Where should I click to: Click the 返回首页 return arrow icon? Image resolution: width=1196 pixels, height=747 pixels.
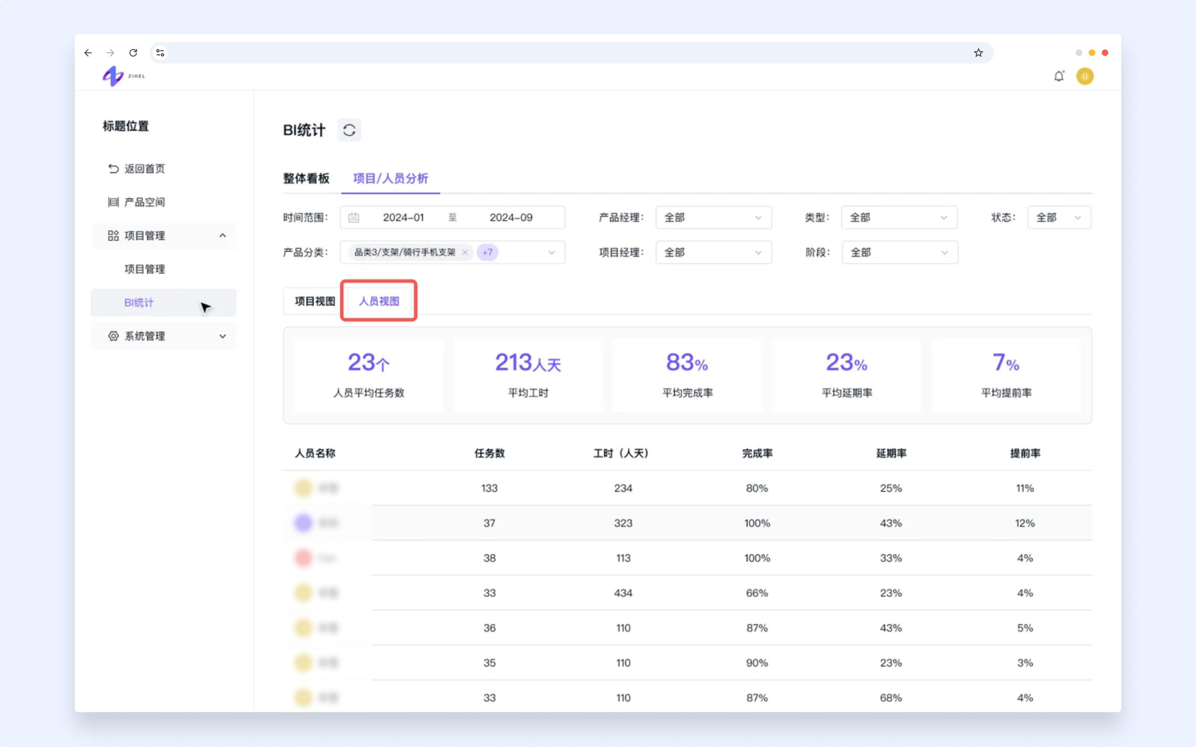(x=113, y=168)
